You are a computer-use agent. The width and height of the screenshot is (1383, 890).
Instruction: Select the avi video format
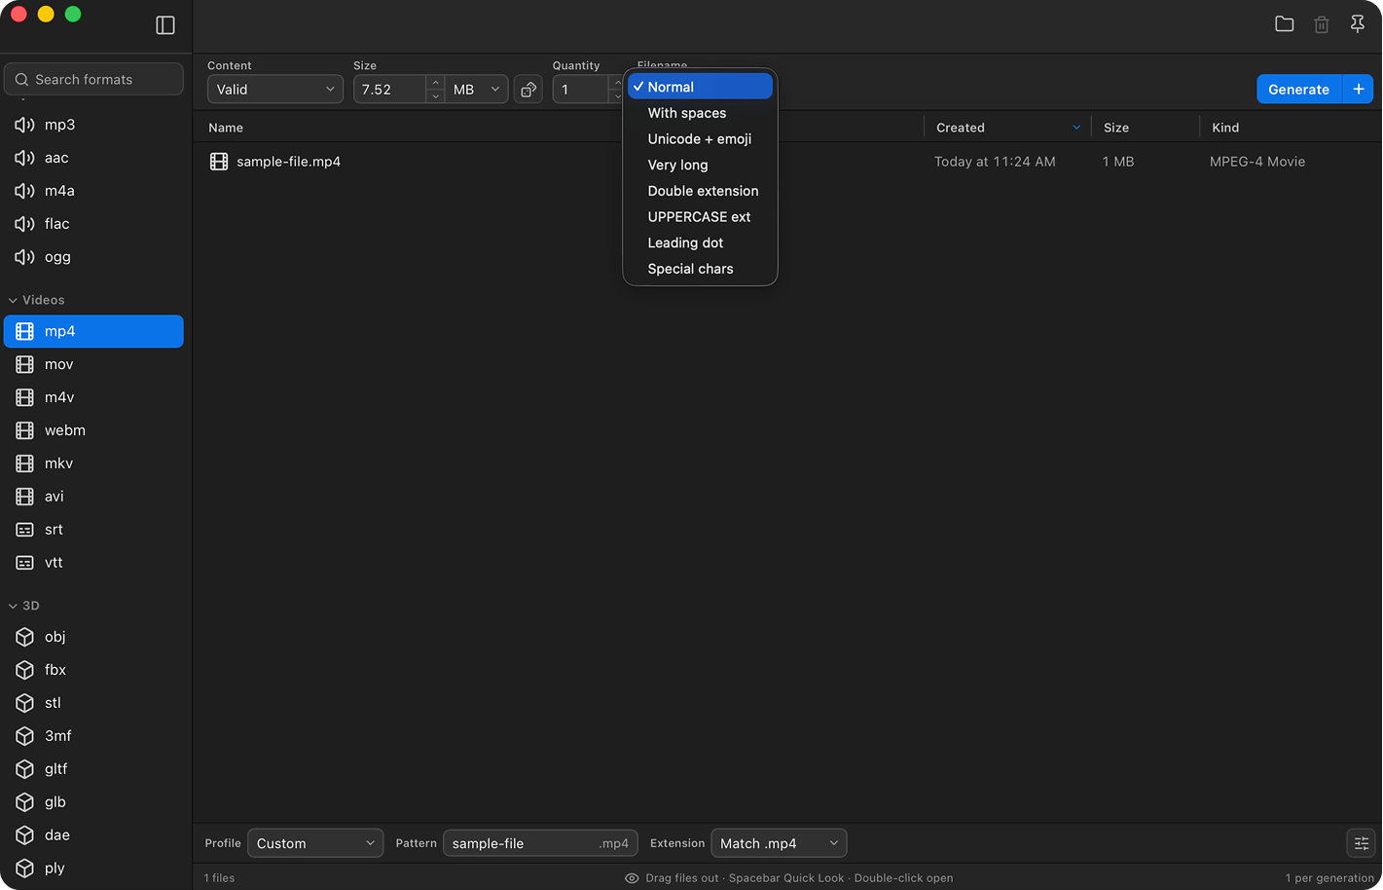click(x=93, y=497)
